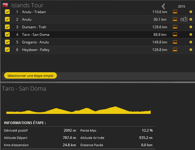Screen dimensions: 195x150
Task: Uncheck stage 6 Heydown - Folley checkbox
Action: pyautogui.click(x=7, y=50)
